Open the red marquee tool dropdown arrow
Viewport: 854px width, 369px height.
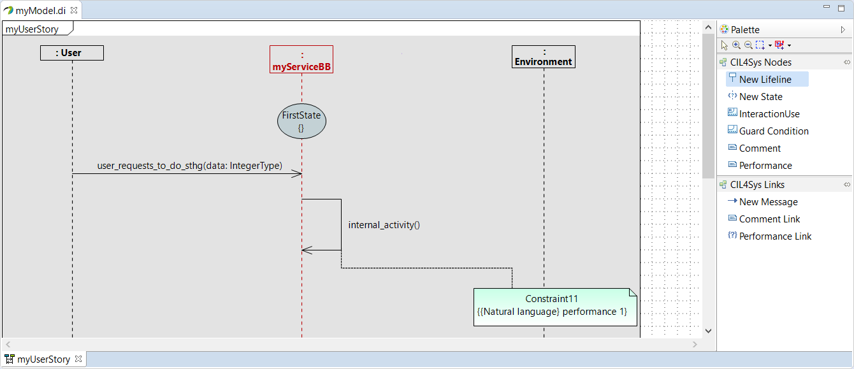point(789,46)
